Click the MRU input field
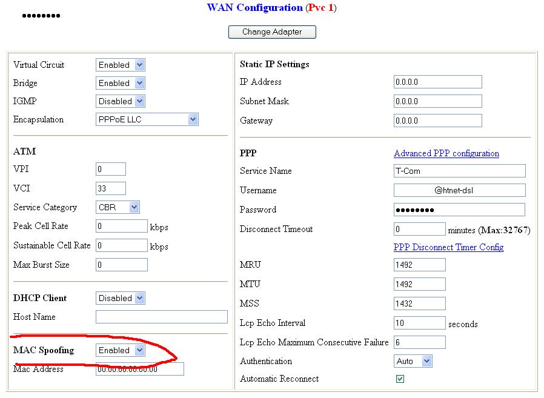The height and width of the screenshot is (398, 544). coord(420,265)
